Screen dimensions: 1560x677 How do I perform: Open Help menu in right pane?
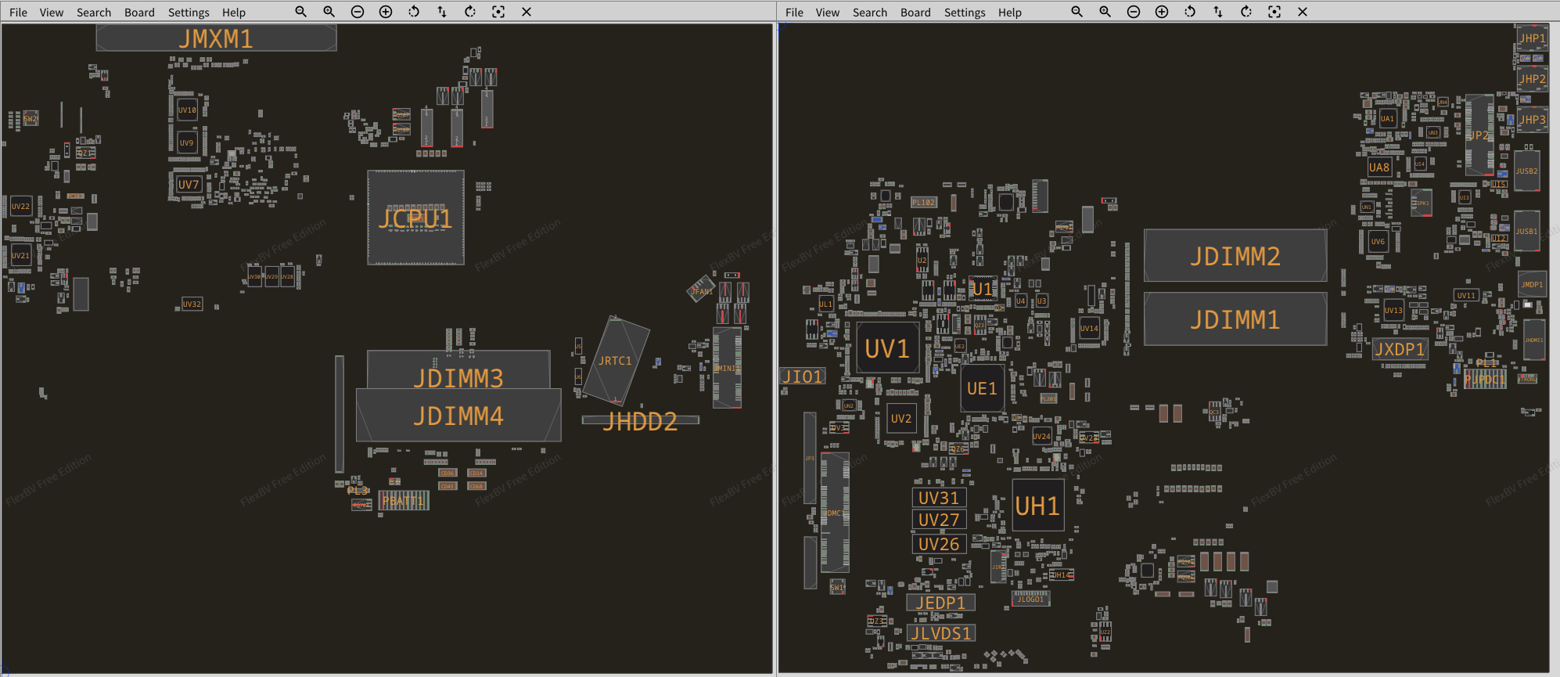pos(1010,13)
